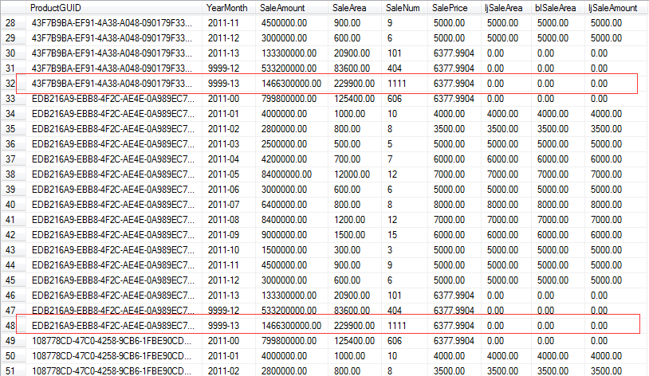Click ProductGUID EDB216A9 cell in row 34
This screenshot has width=649, height=376.
coord(112,114)
